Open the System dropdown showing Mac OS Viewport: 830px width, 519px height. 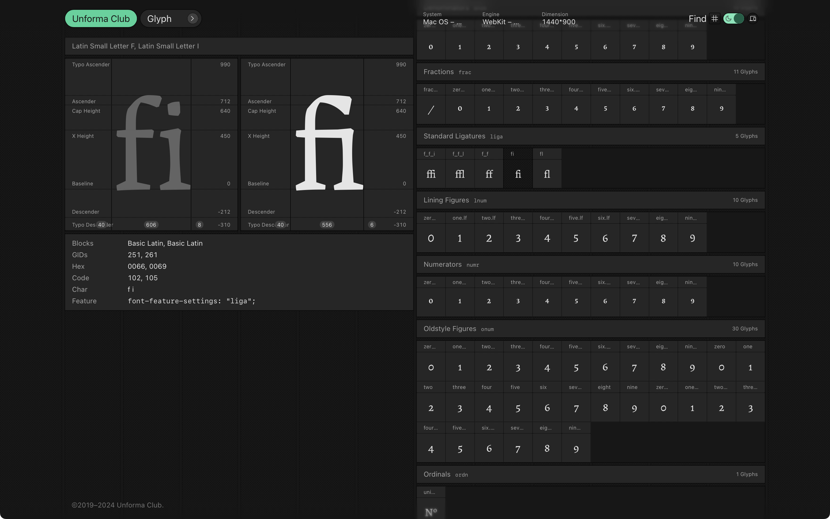point(442,22)
